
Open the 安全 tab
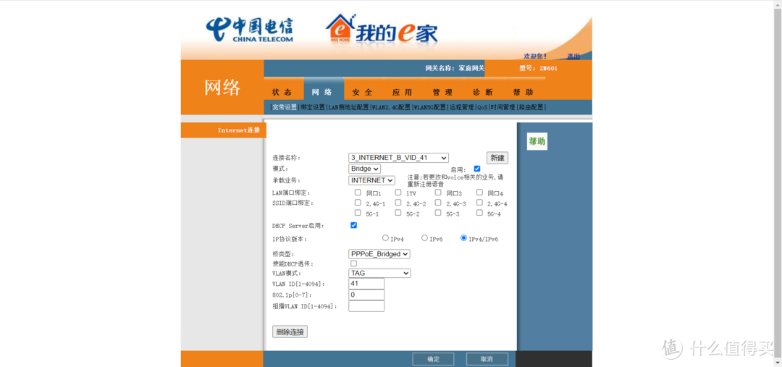[362, 92]
